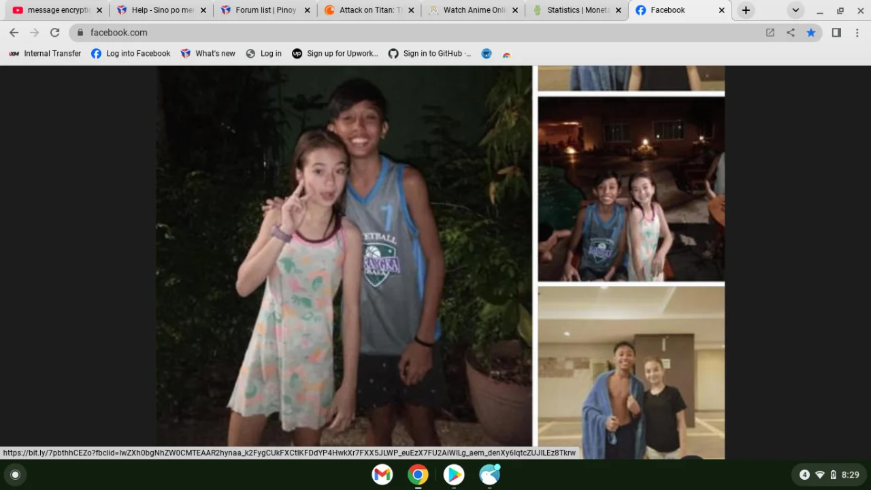This screenshot has width=871, height=490.
Task: Open Chrome three-dot menu
Action: (x=857, y=33)
